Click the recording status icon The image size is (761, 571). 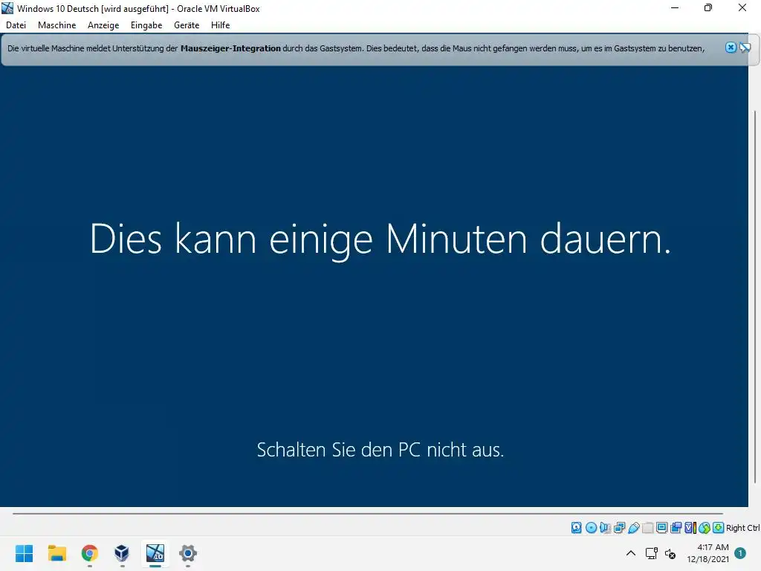676,528
